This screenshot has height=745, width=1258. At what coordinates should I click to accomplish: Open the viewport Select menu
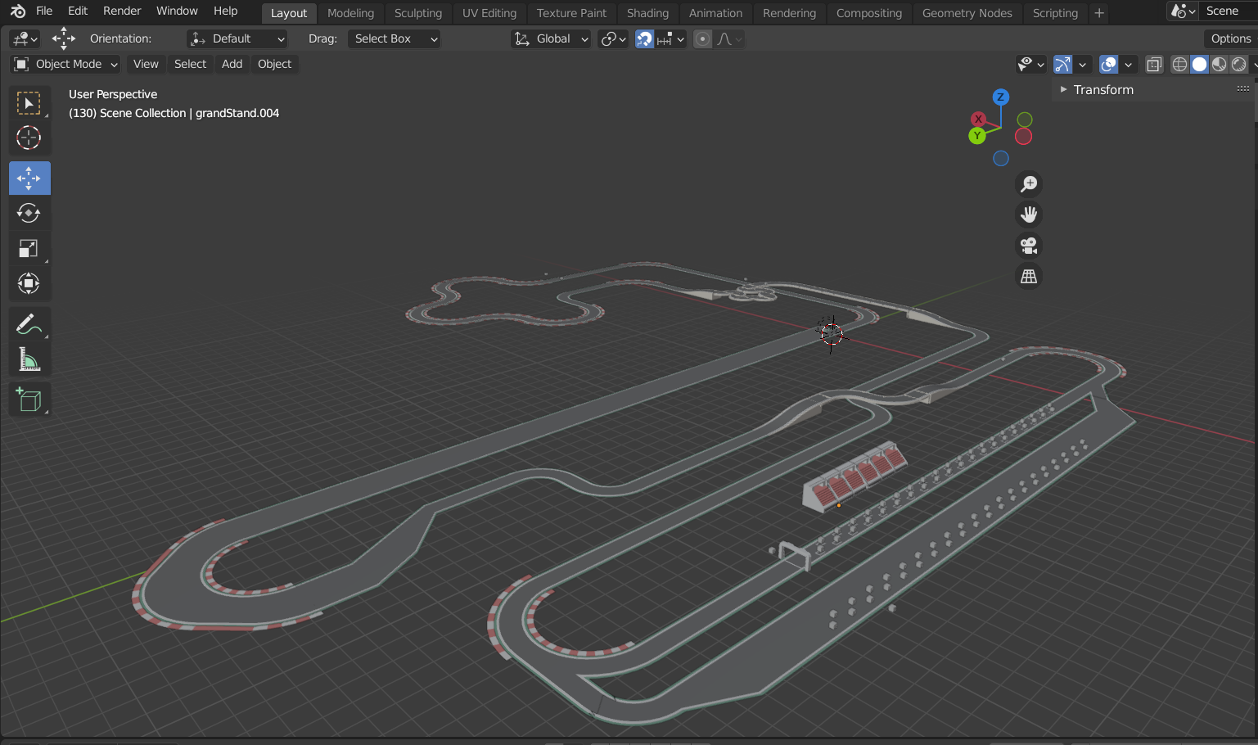[190, 64]
